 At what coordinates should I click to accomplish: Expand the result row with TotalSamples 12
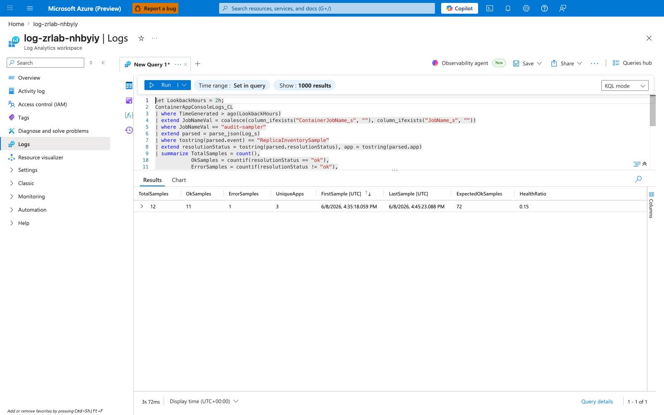(x=142, y=206)
